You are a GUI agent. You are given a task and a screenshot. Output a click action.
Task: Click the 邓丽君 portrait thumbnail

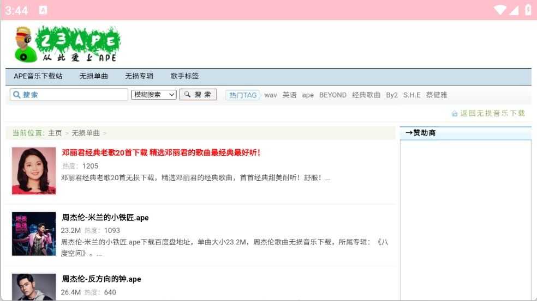(x=34, y=171)
